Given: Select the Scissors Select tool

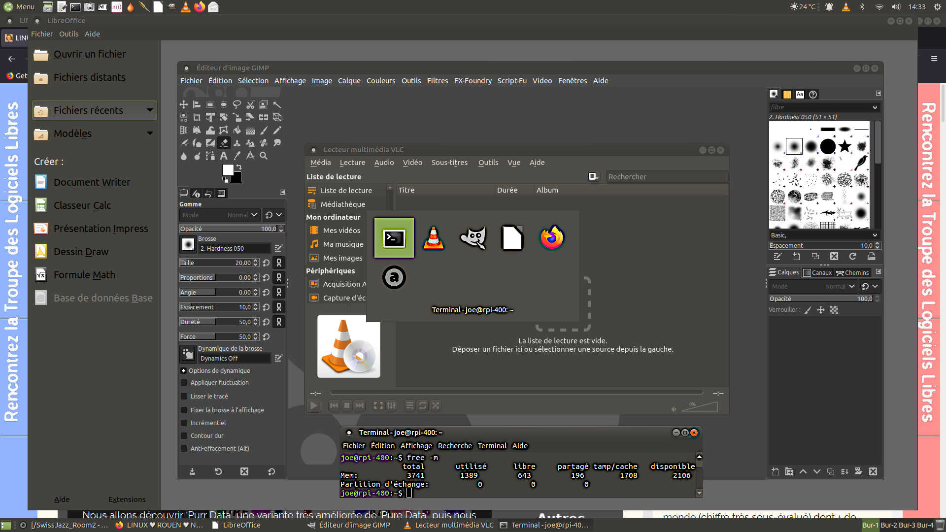Looking at the screenshot, I should coord(250,104).
